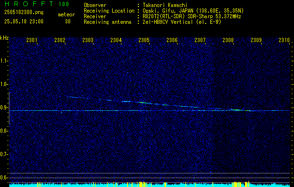Click the filename 2505182300.png
This screenshot has height=187, width=294.
pyautogui.click(x=24, y=12)
